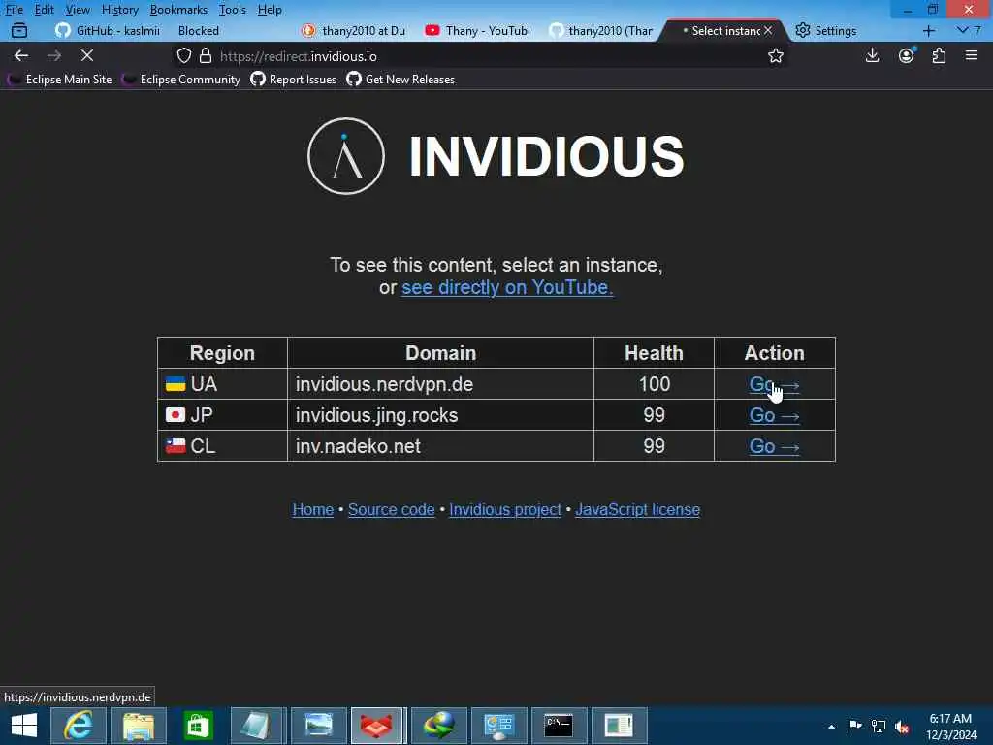Go back to the previous page
This screenshot has width=993, height=745.
tap(21, 55)
